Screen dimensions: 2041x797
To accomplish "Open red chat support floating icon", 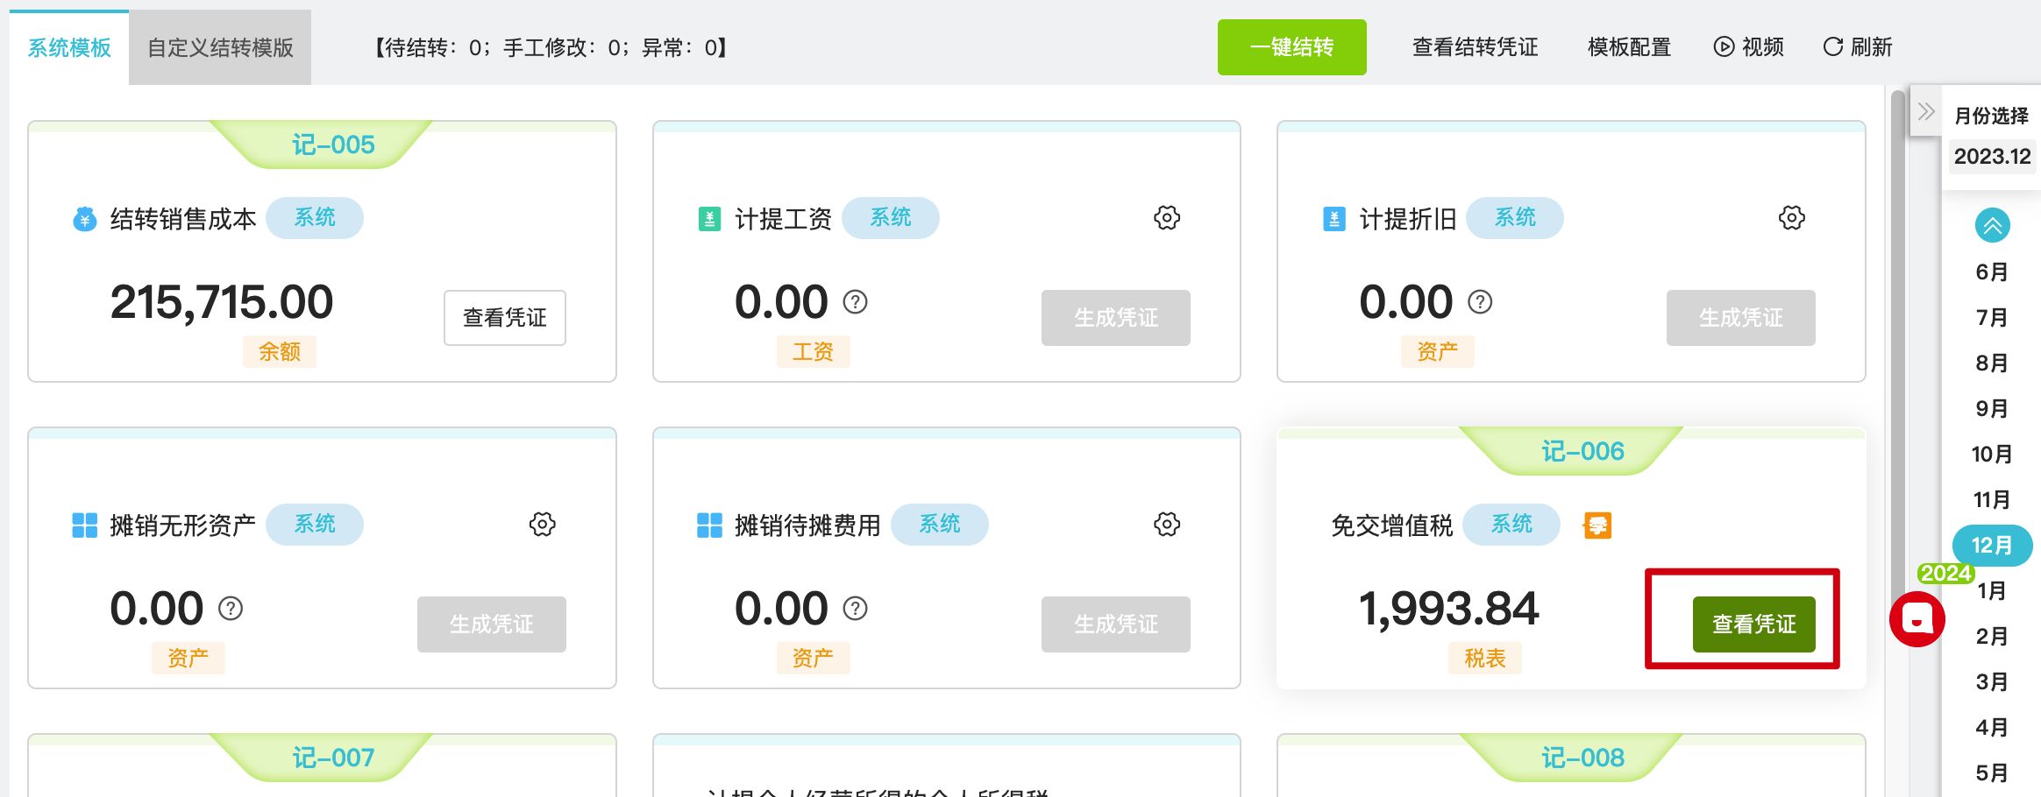I will [1917, 619].
